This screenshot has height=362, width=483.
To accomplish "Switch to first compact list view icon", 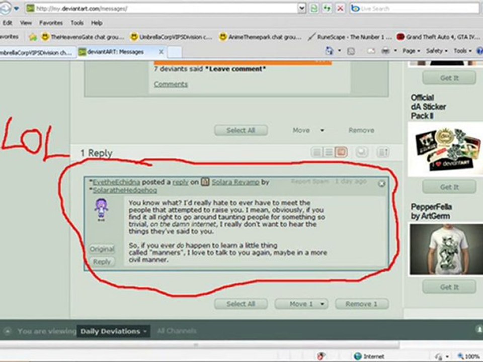I will pos(316,152).
